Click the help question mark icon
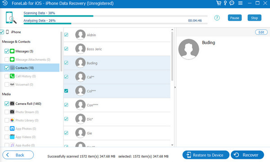 point(217,18)
